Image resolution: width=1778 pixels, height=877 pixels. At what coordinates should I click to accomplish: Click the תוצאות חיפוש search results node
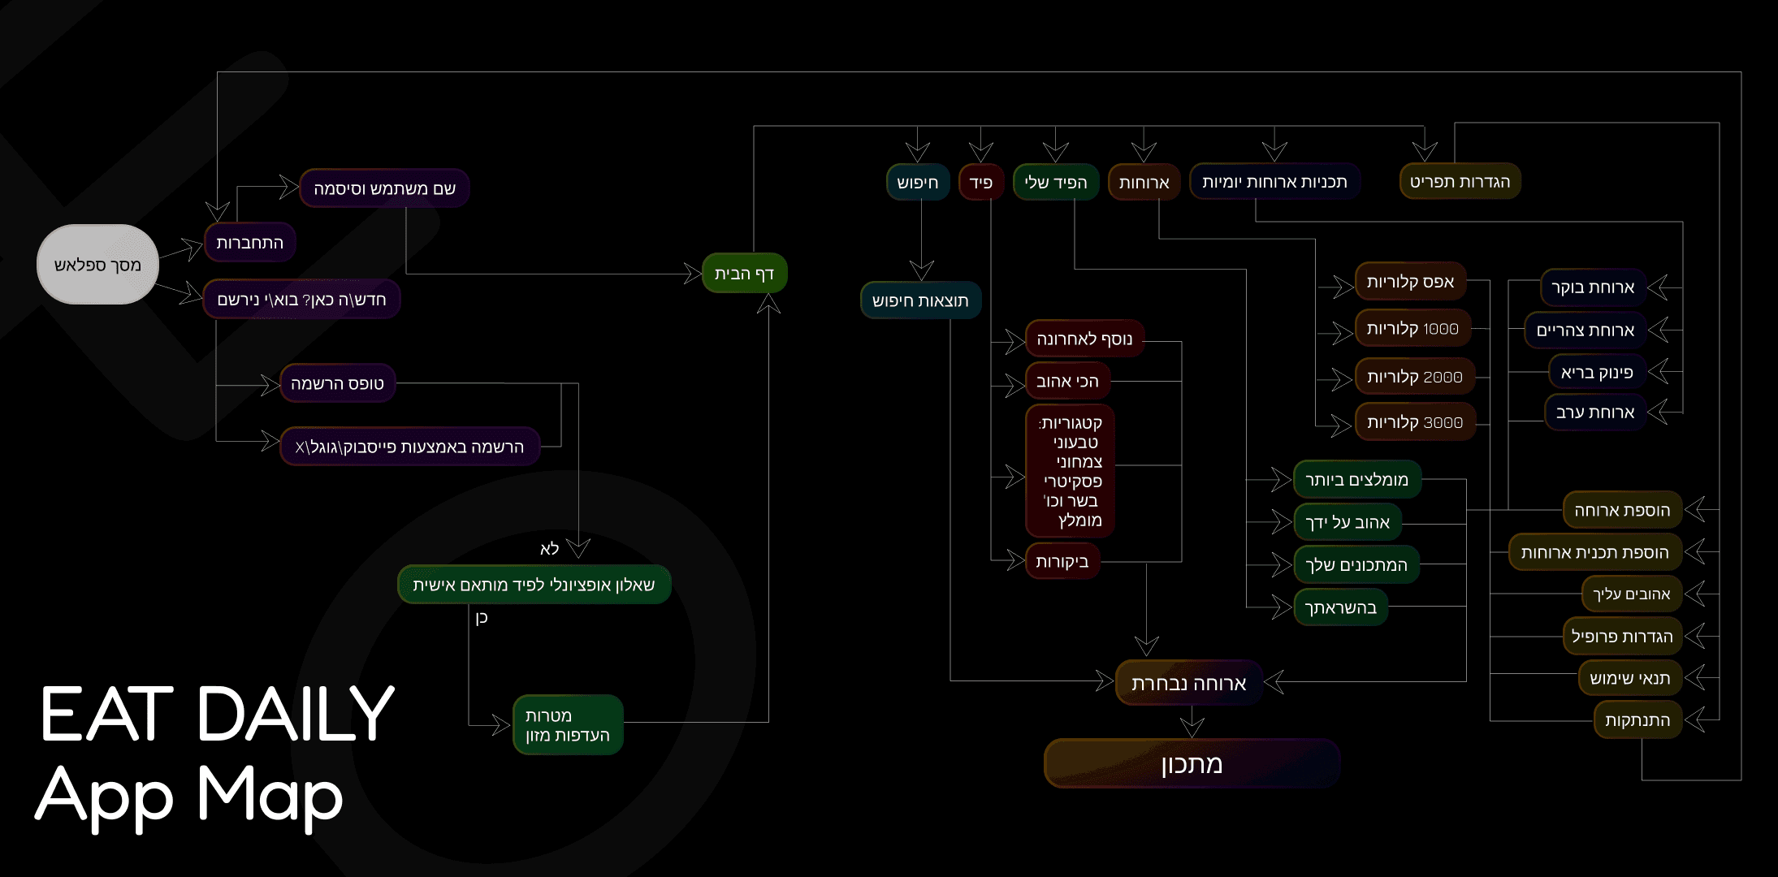point(920,300)
